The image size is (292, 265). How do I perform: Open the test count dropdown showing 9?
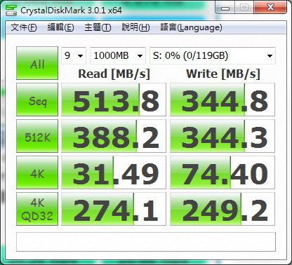click(x=74, y=55)
